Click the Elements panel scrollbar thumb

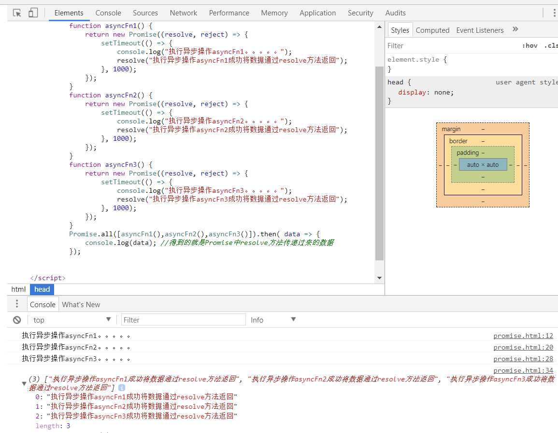coord(379,163)
